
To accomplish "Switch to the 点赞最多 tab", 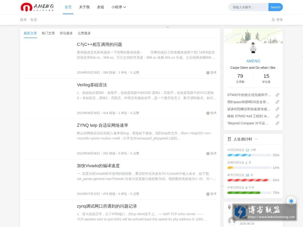I will tap(84, 33).
